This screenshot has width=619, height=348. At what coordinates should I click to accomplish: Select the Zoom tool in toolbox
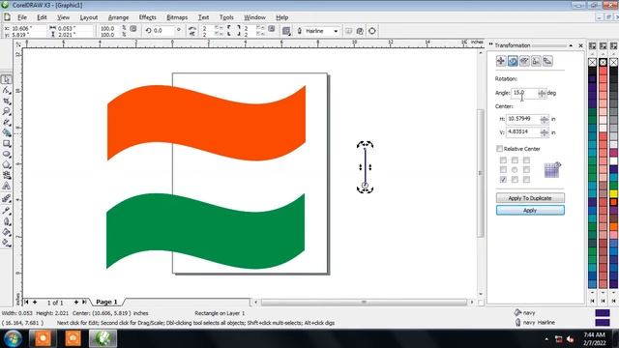(x=7, y=112)
